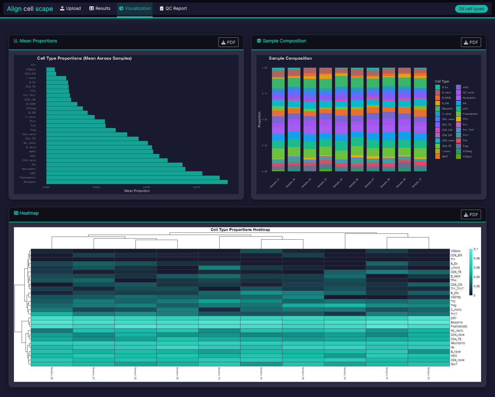Click the download icon in Mean Proportions PDF button
The height and width of the screenshot is (397, 495).
pyautogui.click(x=224, y=42)
